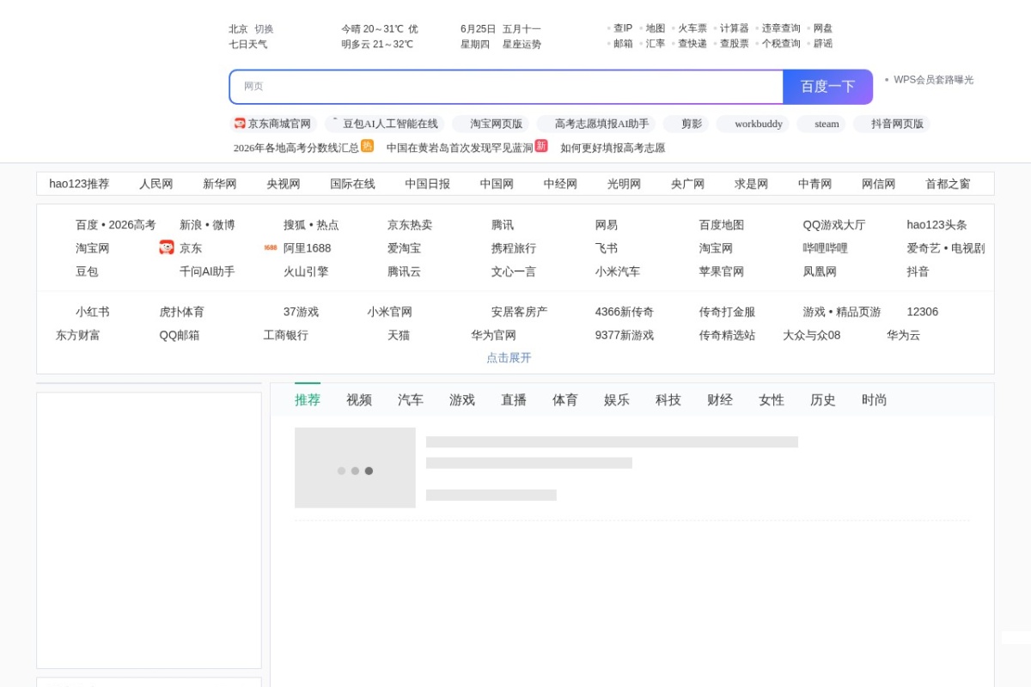
Task: Open 哔哩哔哩 site link
Action: [825, 248]
